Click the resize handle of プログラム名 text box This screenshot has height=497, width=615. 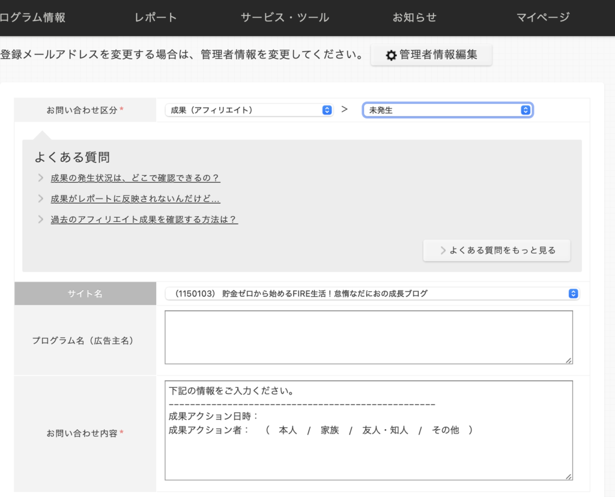click(x=568, y=360)
